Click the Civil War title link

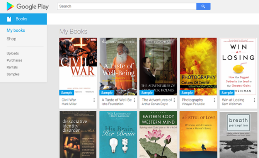tap(69, 100)
